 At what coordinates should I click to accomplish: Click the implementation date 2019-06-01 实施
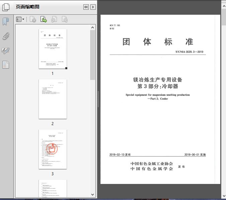click(x=195, y=155)
